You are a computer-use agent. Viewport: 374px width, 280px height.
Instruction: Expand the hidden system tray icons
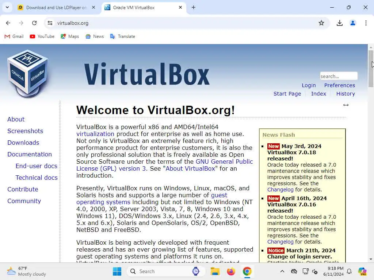click(x=282, y=271)
